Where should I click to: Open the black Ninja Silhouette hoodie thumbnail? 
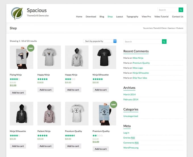point(22,114)
